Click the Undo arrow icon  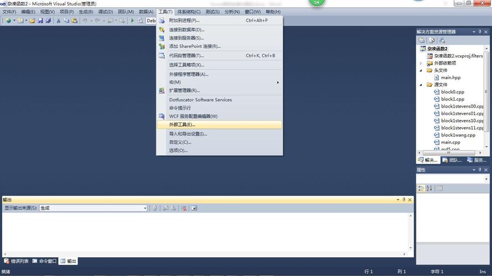click(85, 20)
